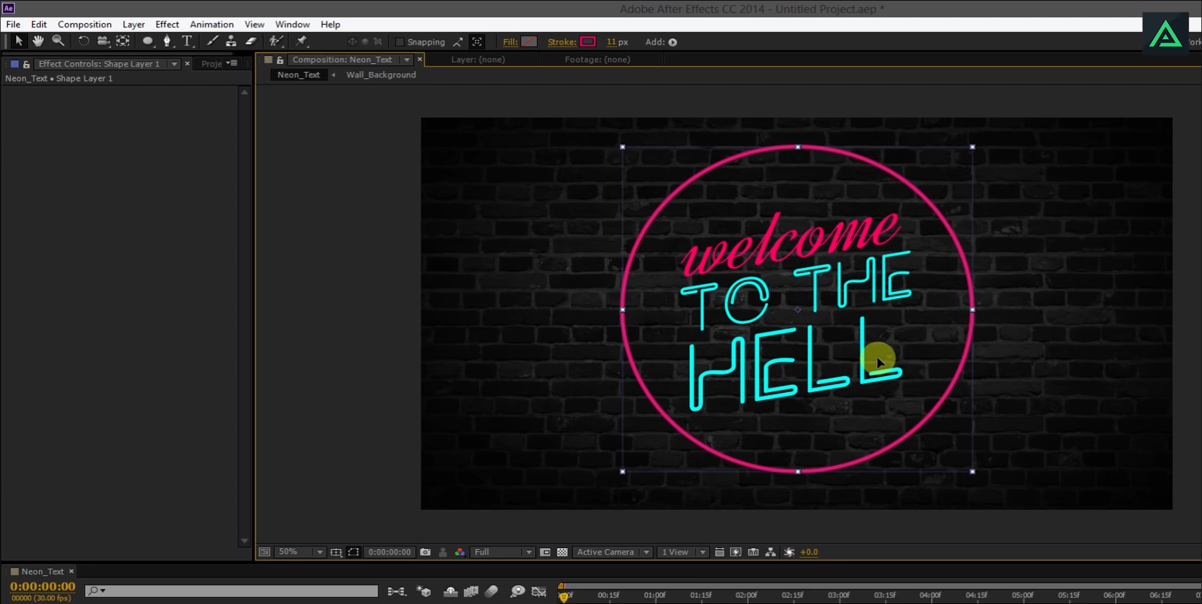1202x604 pixels.
Task: Open the Effect Controls: Shape Layer 1 dropdown
Action: pos(174,64)
